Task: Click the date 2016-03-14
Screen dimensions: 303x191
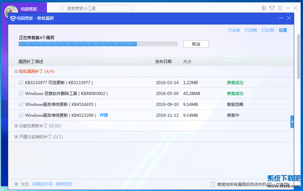Action: 167,82
